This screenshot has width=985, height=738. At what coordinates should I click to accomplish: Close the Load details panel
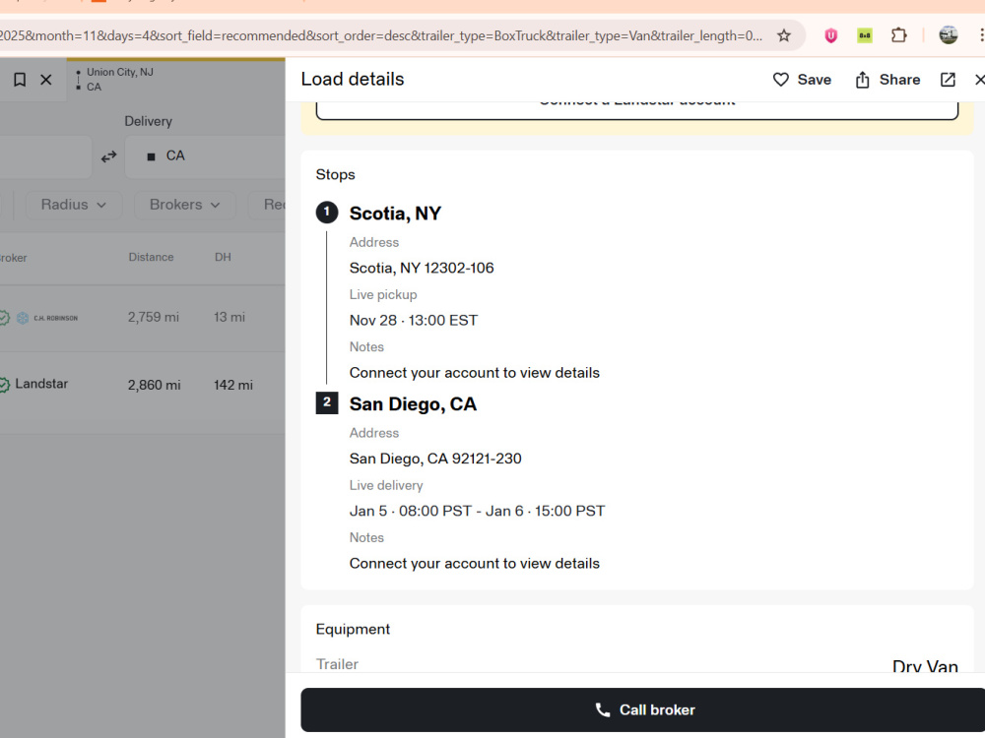click(979, 80)
